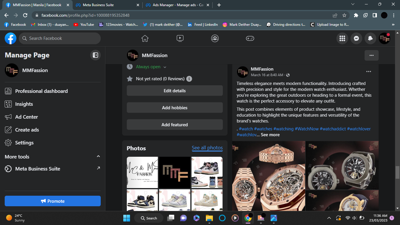Image resolution: width=400 pixels, height=225 pixels.
Task: Open File Explorer from the taskbar
Action: [209, 218]
